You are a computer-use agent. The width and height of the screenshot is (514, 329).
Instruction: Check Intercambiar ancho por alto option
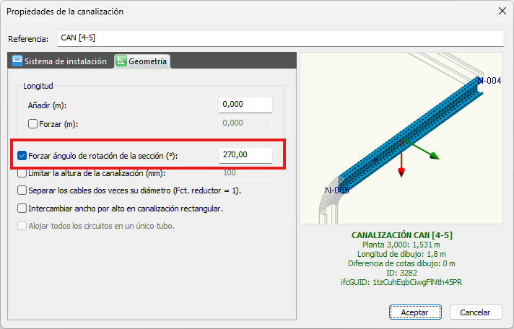click(22, 209)
